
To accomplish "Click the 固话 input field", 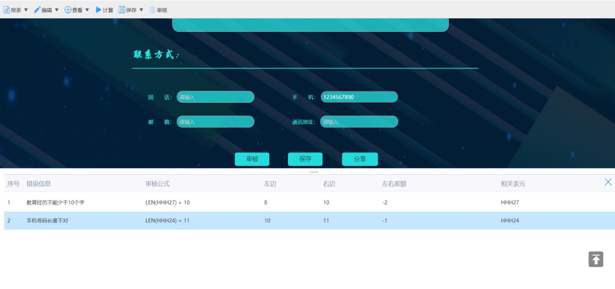I will click(x=215, y=97).
